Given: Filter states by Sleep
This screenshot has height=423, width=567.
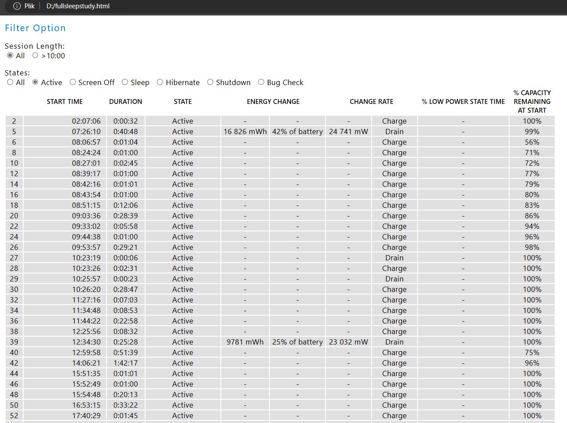Looking at the screenshot, I should 125,82.
